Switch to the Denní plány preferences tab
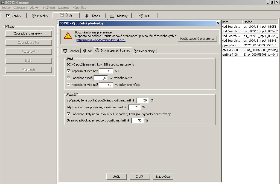280x184 pixels. click(144, 51)
